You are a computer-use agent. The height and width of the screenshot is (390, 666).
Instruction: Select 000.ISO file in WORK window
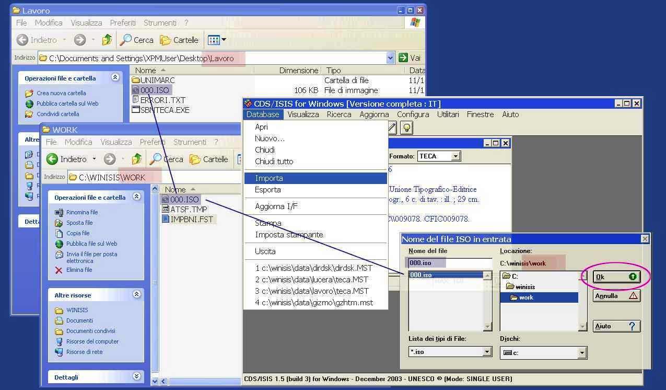pos(180,199)
